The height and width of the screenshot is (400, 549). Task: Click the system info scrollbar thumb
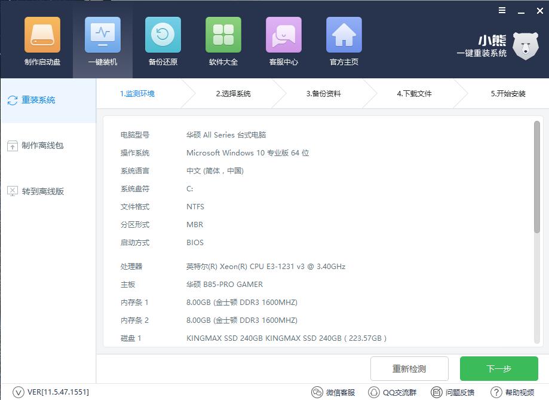pyautogui.click(x=536, y=177)
